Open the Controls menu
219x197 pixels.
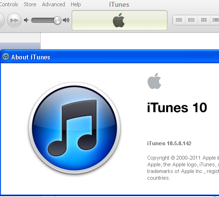point(9,4)
